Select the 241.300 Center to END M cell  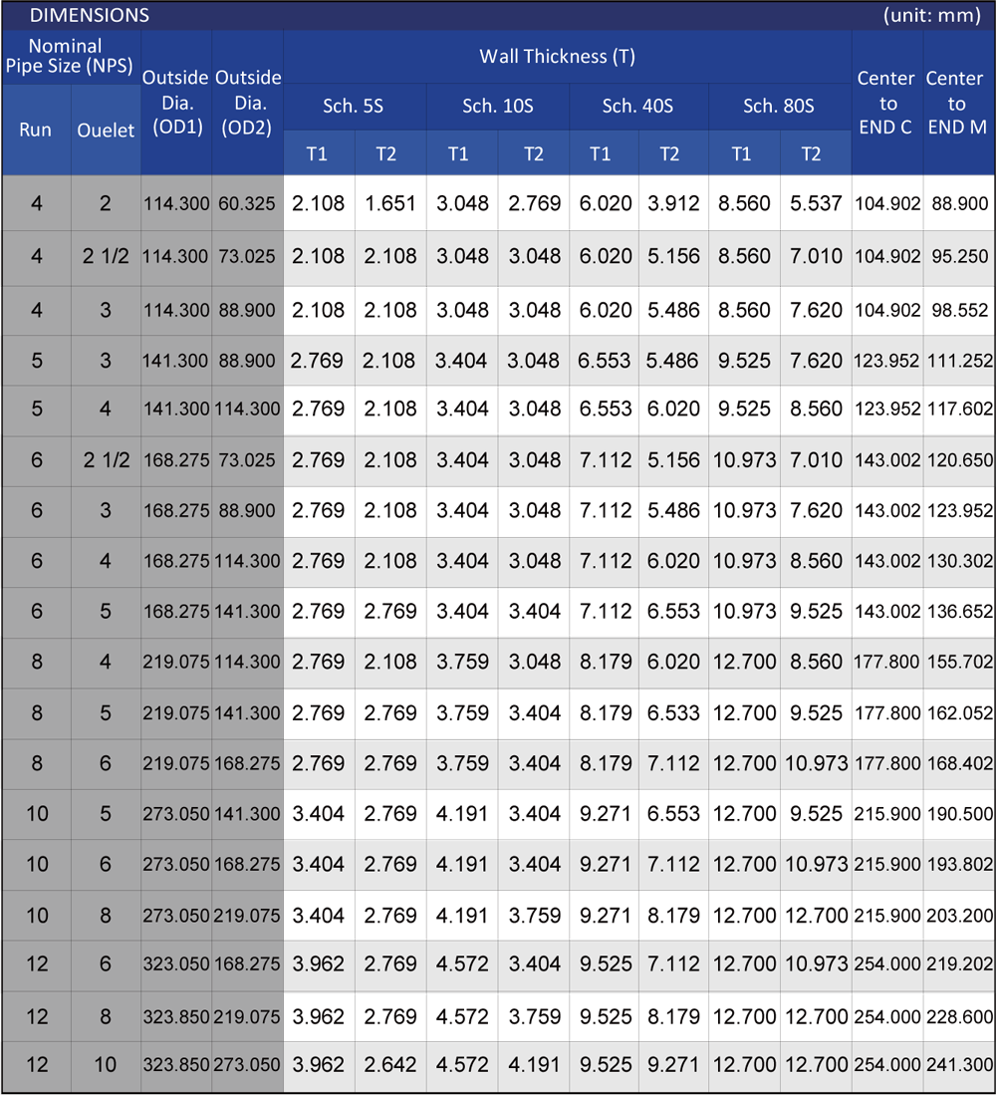tap(958, 1065)
